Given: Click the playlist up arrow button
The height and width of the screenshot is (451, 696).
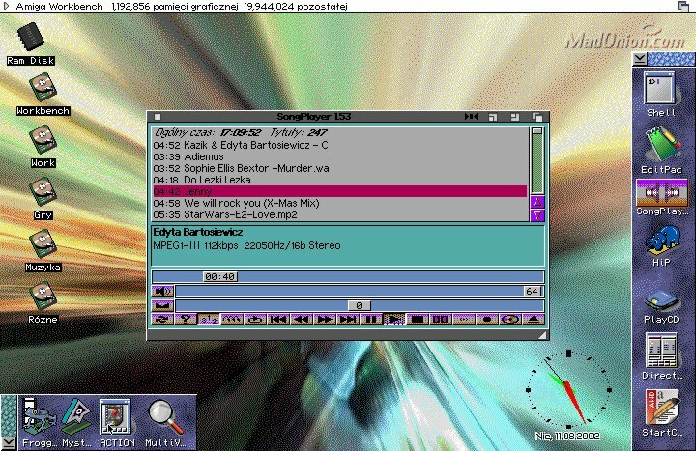Looking at the screenshot, I should point(537,202).
